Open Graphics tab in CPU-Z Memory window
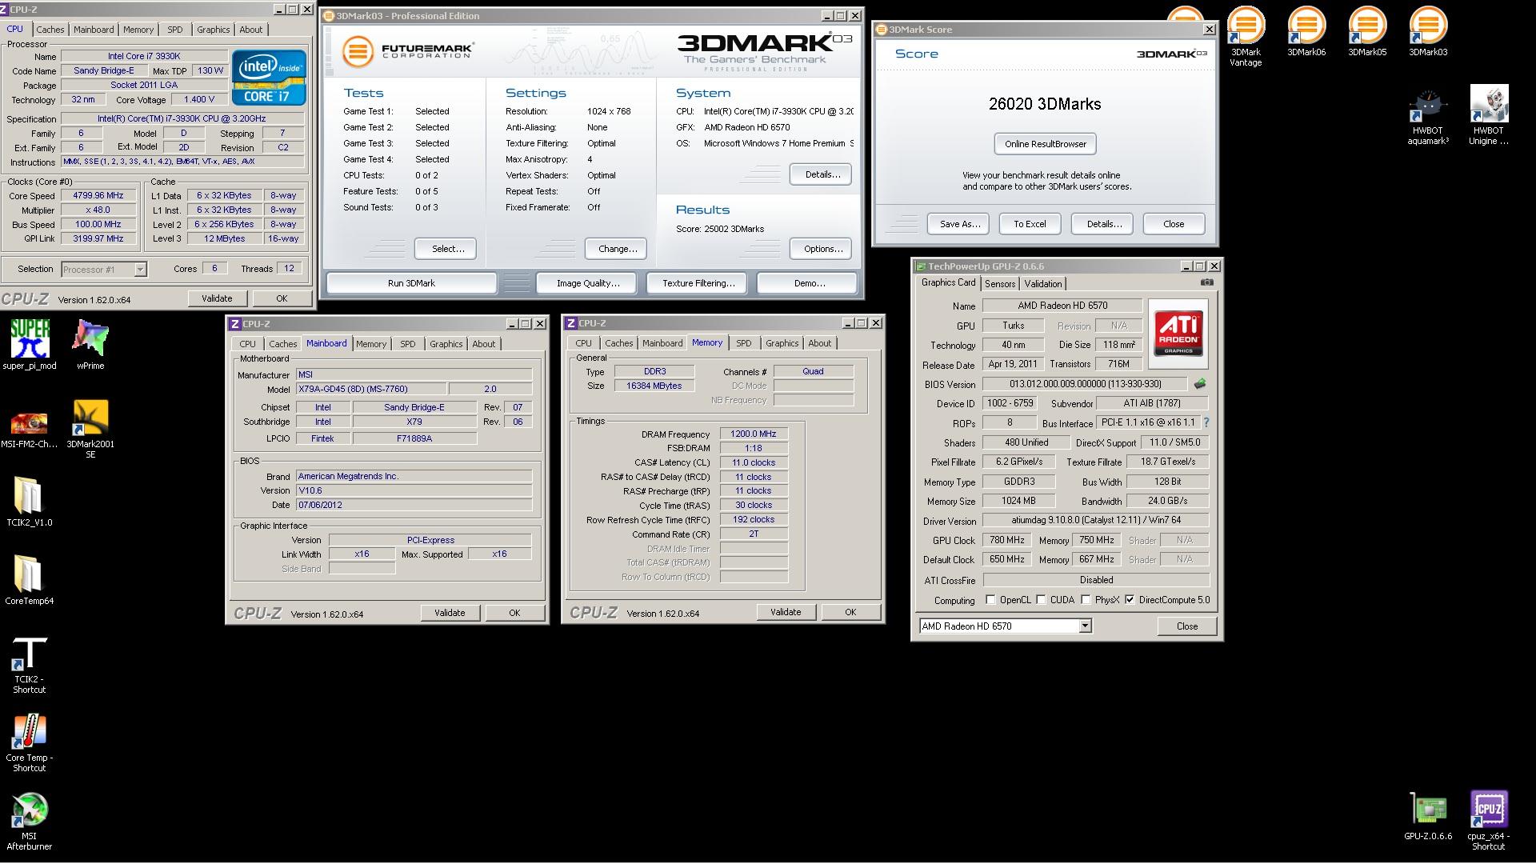Image resolution: width=1536 pixels, height=864 pixels. pyautogui.click(x=782, y=343)
